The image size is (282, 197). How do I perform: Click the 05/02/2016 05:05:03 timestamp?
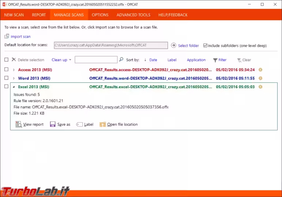[235, 87]
